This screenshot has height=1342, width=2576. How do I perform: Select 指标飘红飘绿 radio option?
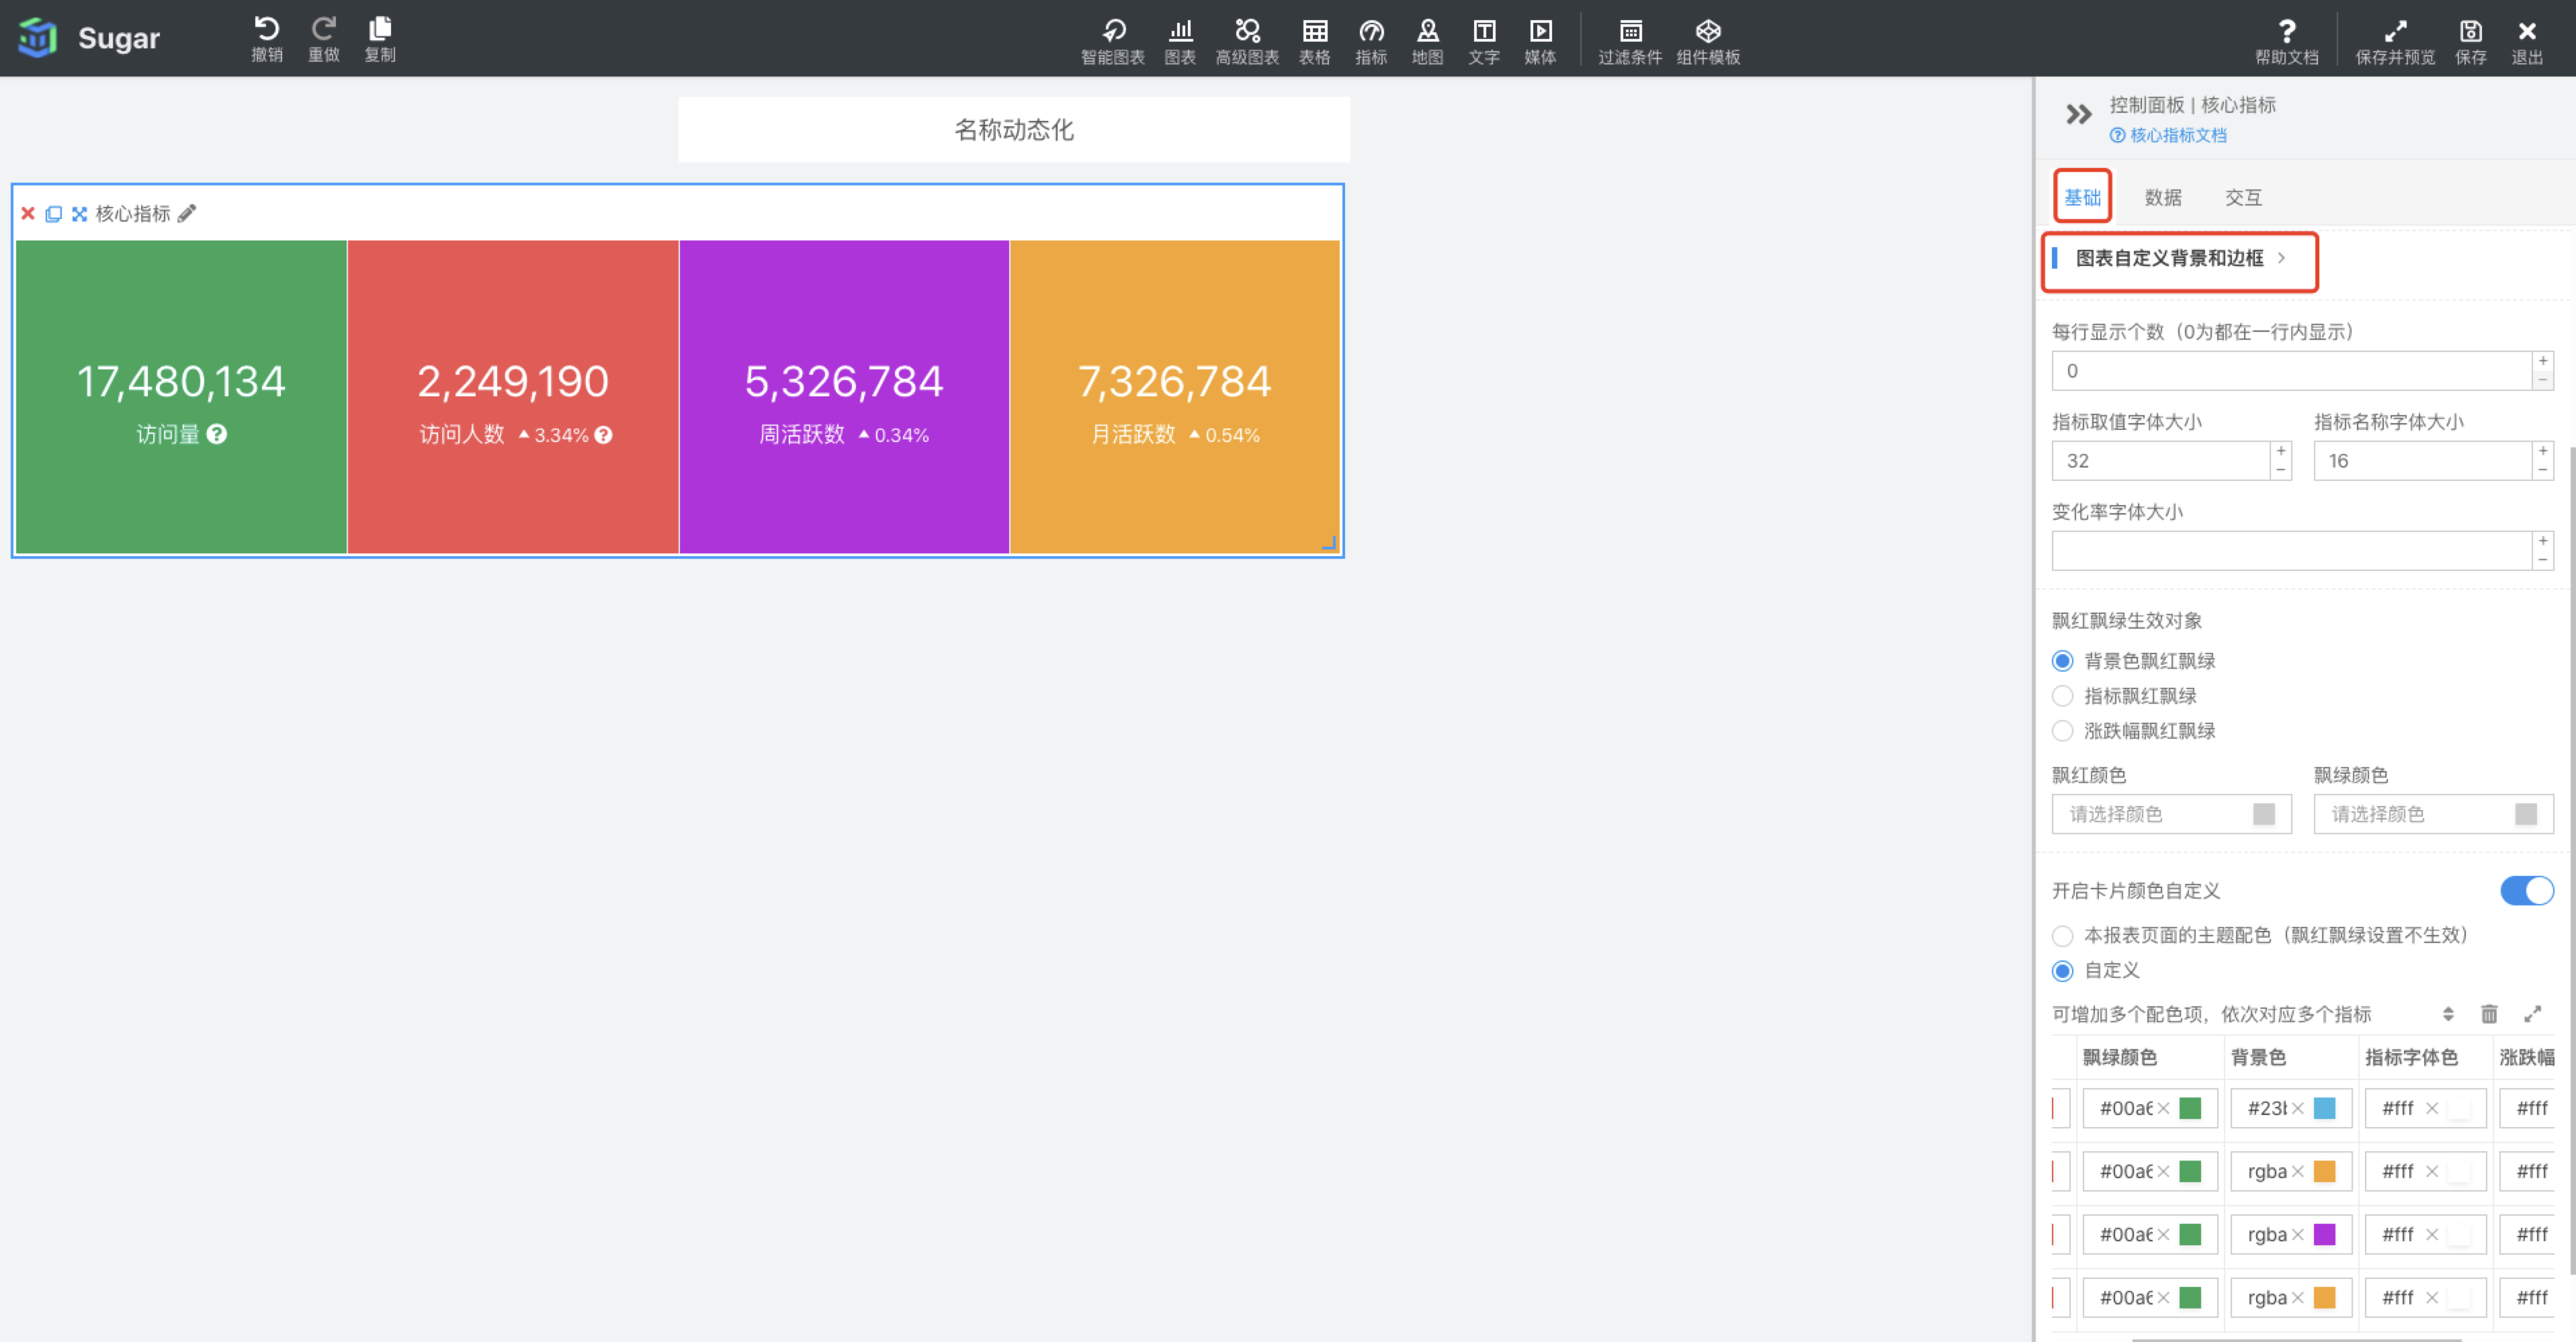tap(2062, 696)
